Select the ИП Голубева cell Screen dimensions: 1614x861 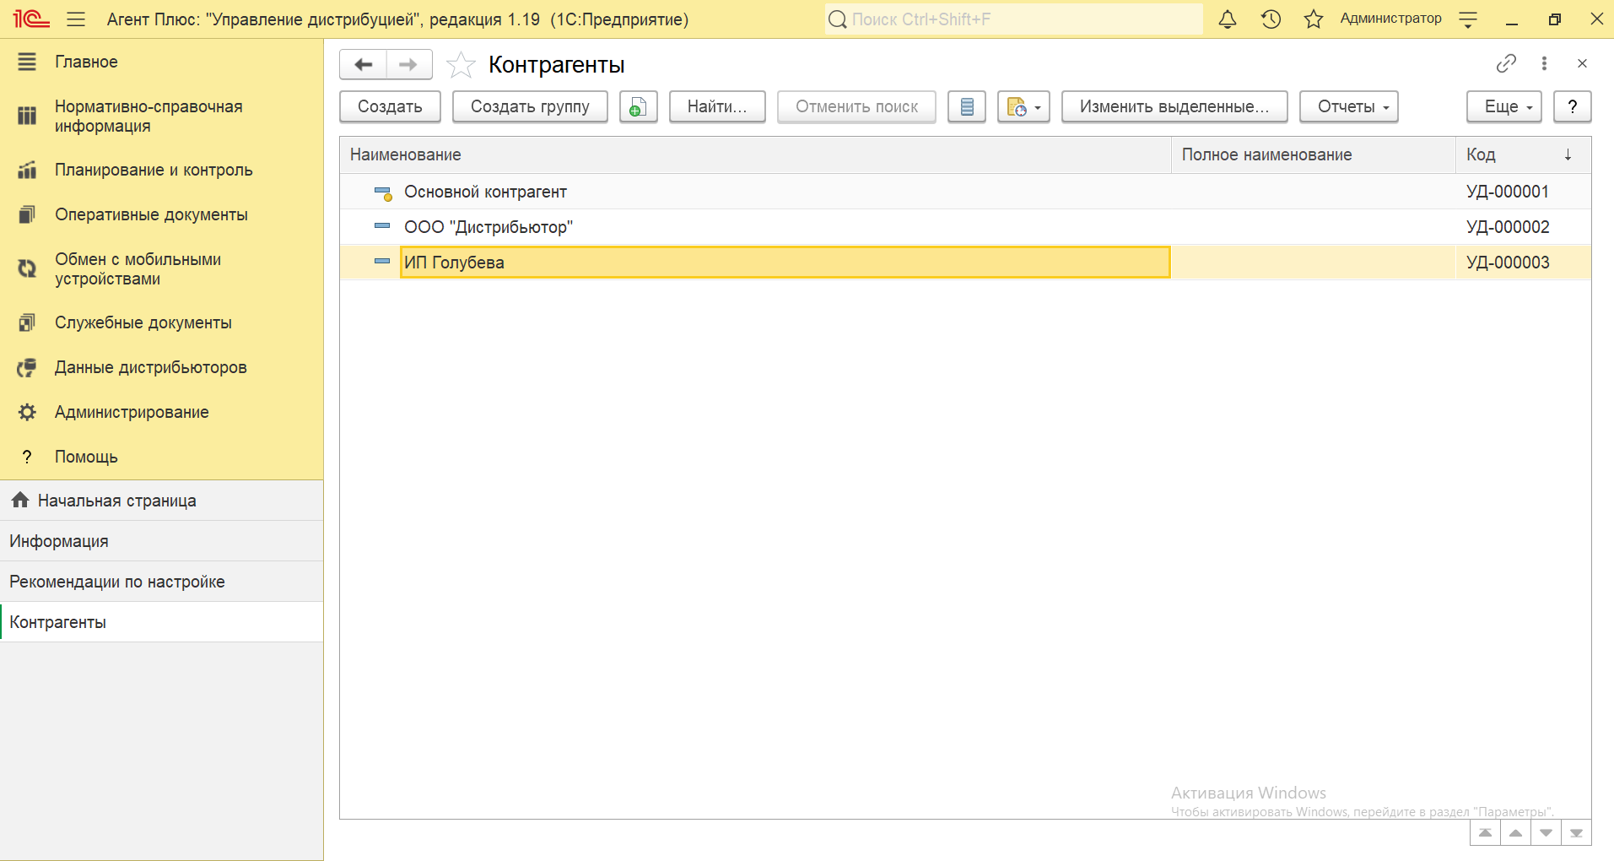[785, 263]
